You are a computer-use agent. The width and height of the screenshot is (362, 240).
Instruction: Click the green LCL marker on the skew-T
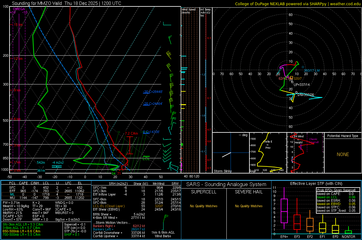pos(146,158)
